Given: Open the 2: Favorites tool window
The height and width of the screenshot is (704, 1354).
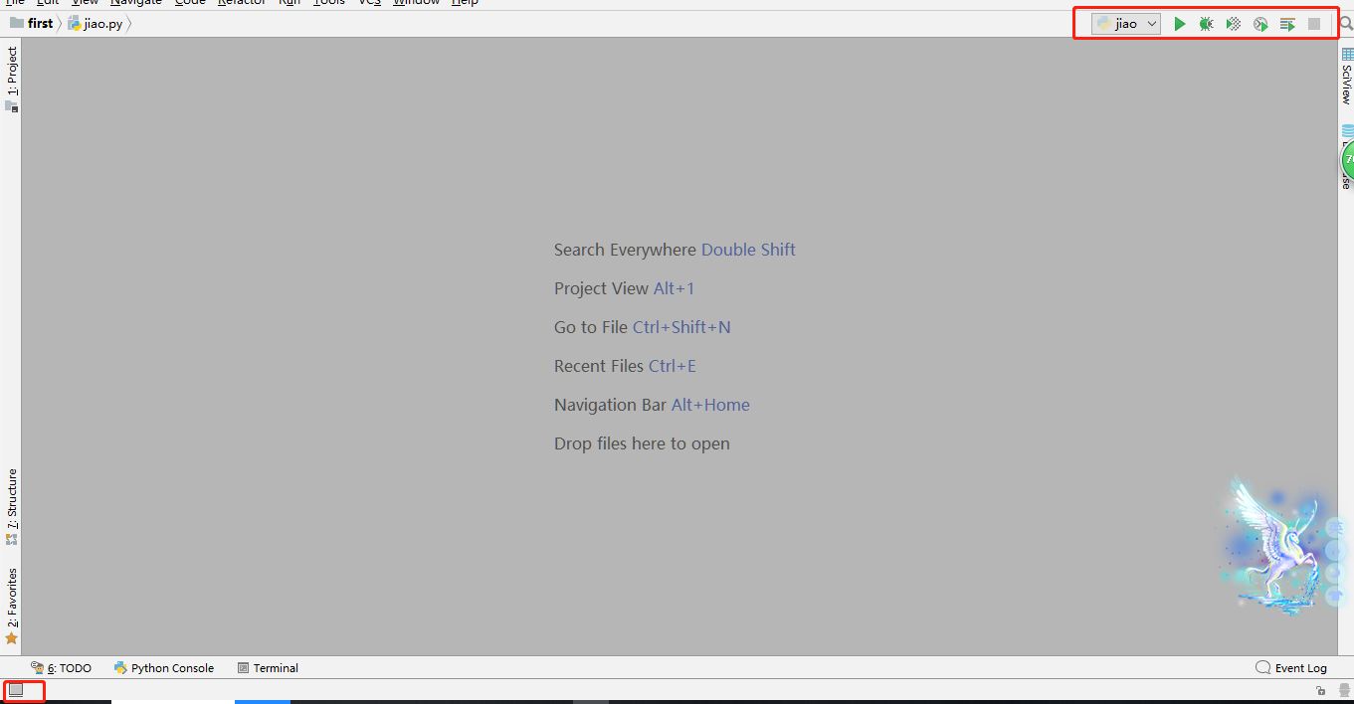Looking at the screenshot, I should [12, 607].
